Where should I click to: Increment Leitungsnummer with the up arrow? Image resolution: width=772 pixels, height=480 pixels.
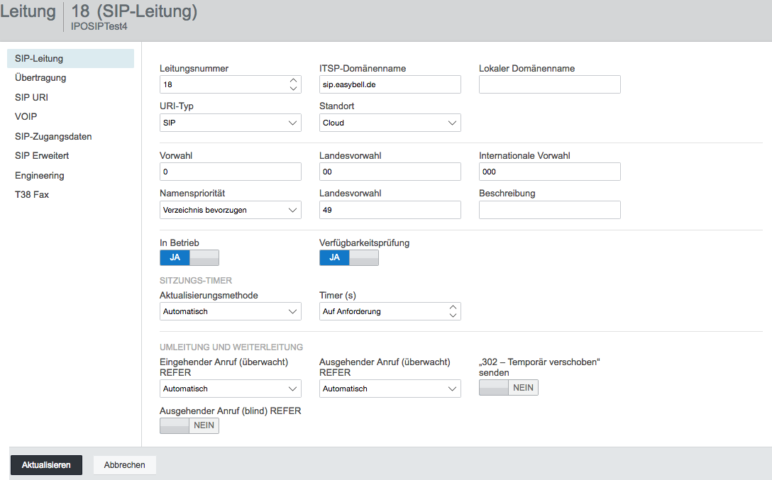(294, 80)
